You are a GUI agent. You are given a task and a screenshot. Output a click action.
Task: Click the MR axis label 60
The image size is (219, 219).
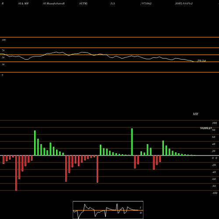coord(213,137)
